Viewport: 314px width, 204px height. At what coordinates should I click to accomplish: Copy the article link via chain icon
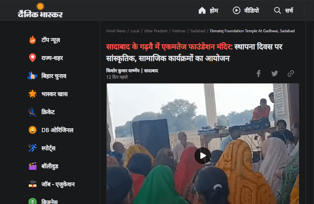(290, 73)
